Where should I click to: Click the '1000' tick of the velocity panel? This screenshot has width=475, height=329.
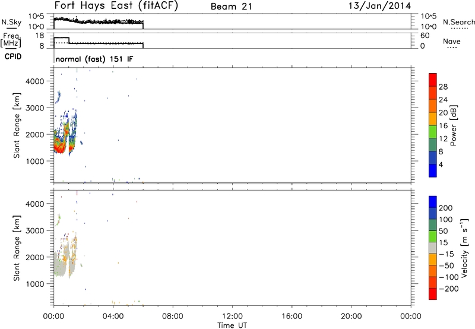[34, 284]
